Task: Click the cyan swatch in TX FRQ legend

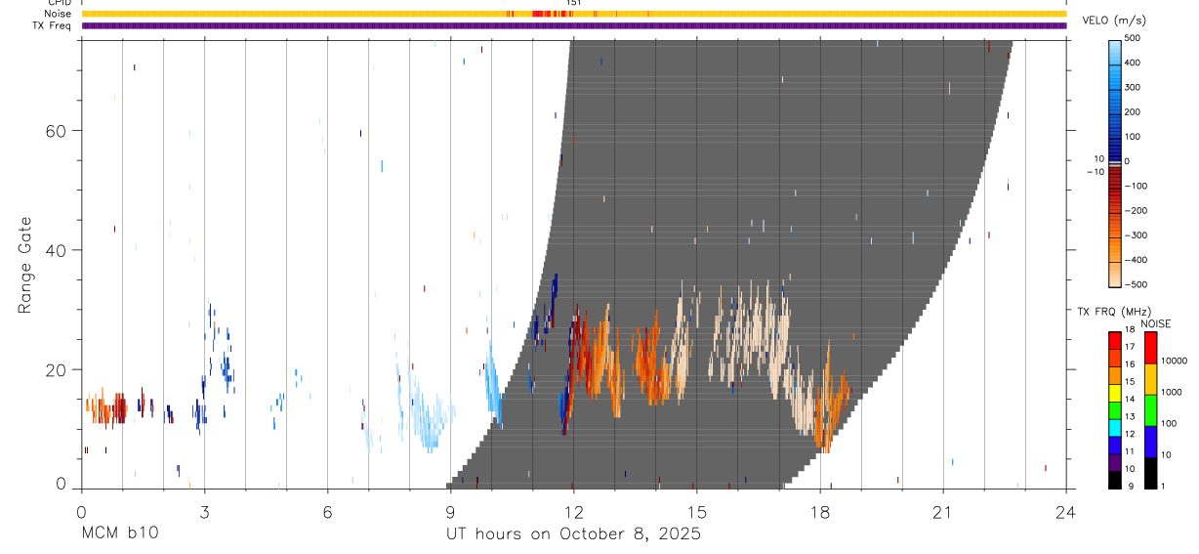Action: point(1115,427)
